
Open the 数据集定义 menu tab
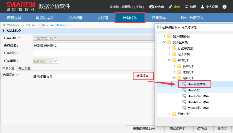pos(44,18)
